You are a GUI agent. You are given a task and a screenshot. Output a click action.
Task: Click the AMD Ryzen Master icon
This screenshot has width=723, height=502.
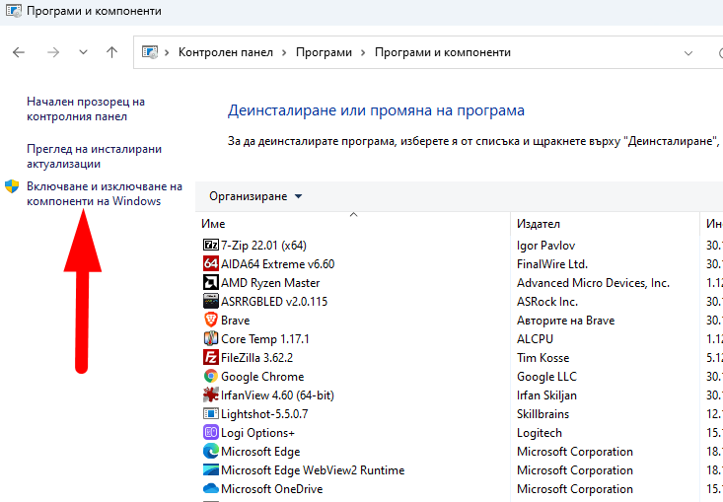point(211,283)
